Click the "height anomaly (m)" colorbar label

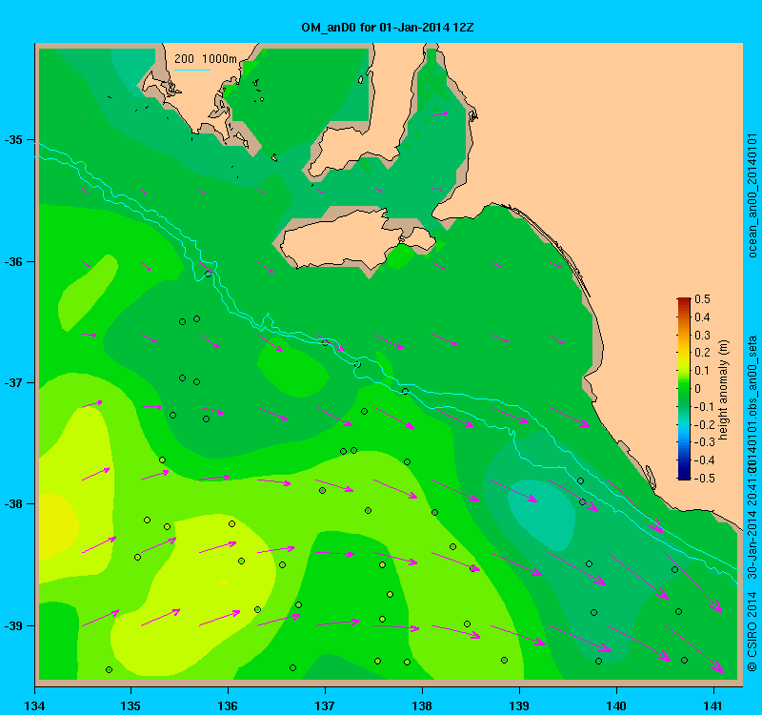click(724, 390)
